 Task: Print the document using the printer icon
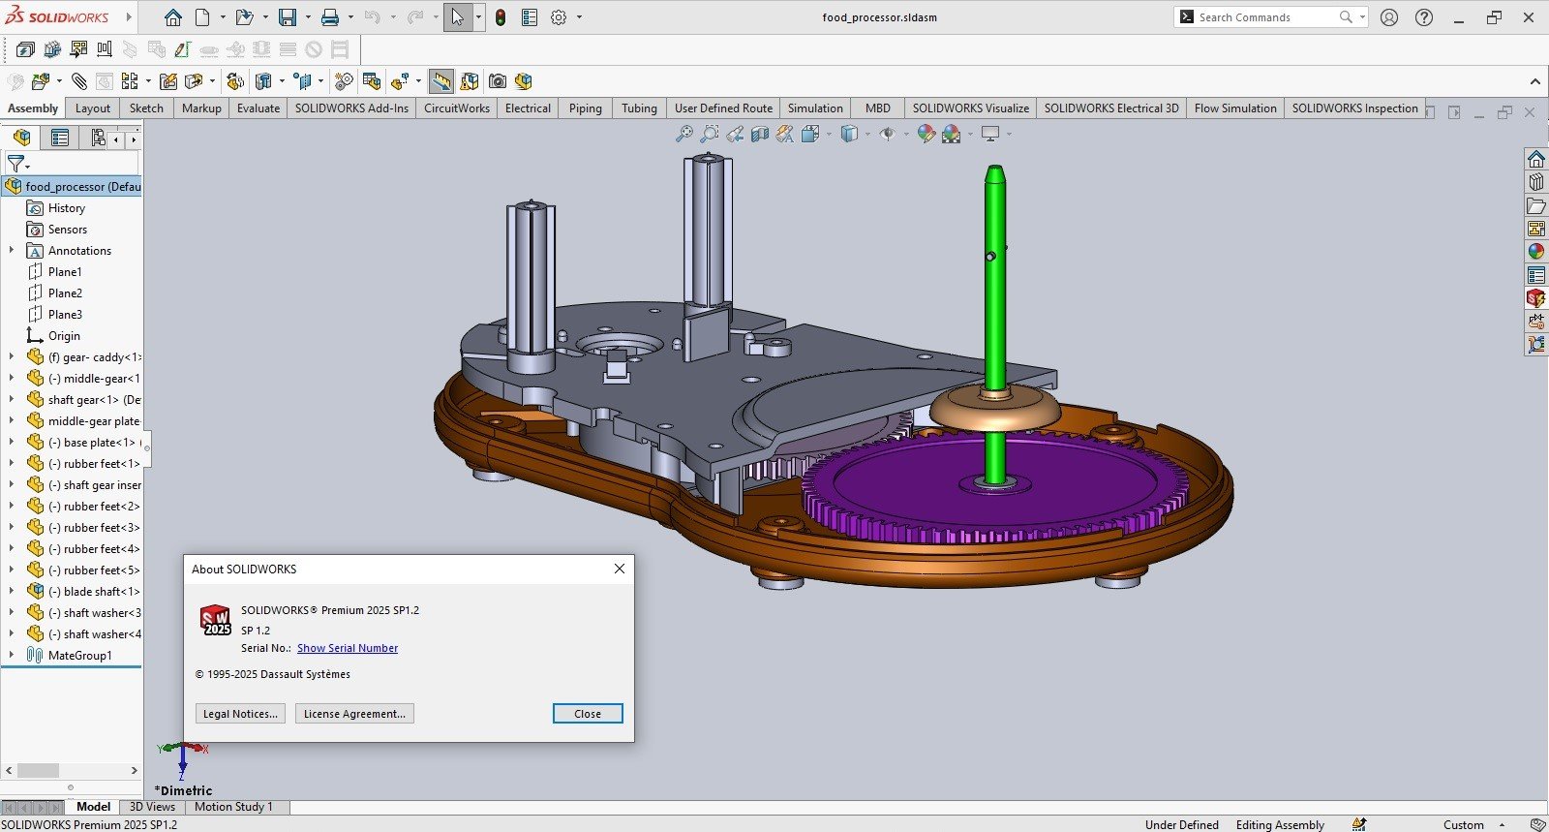[330, 17]
